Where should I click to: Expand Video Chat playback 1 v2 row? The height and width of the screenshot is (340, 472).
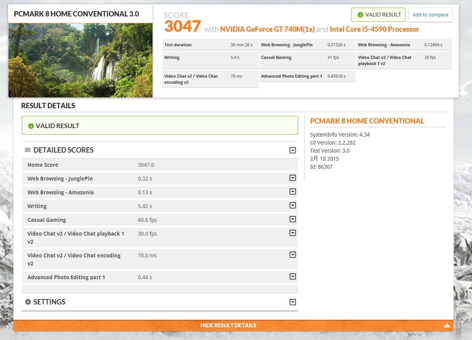293,233
